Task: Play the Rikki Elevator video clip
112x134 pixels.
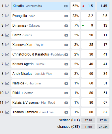Action: coord(66,93)
